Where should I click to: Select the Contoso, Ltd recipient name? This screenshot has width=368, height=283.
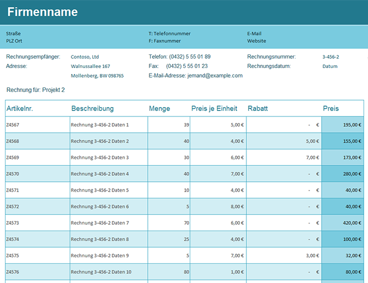(x=85, y=57)
